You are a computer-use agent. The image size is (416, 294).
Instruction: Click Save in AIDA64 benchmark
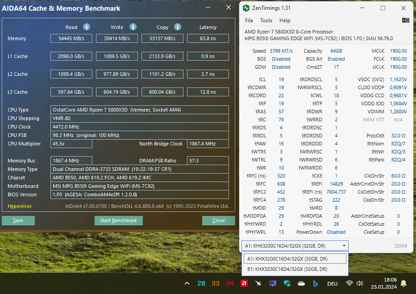(x=18, y=220)
